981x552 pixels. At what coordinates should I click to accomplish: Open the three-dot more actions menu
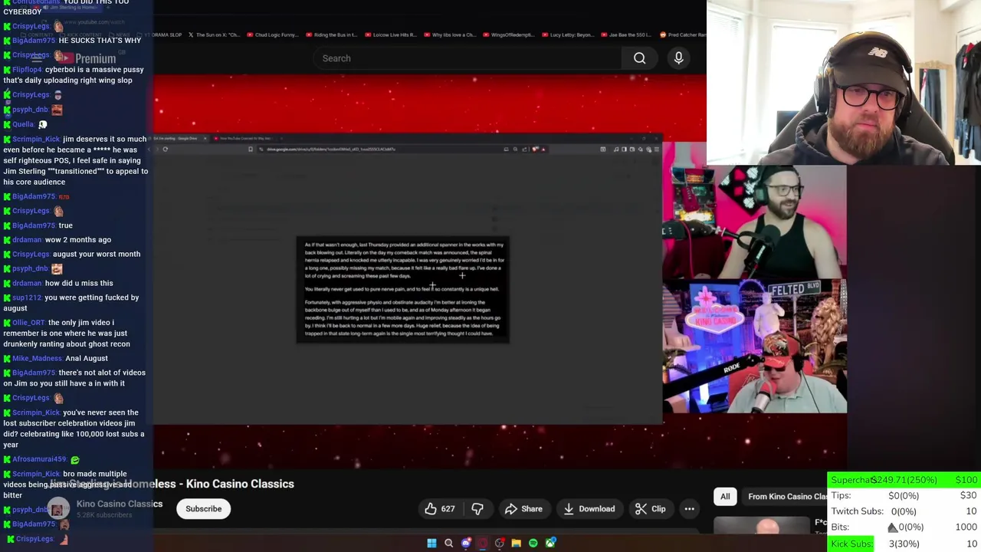(x=689, y=509)
